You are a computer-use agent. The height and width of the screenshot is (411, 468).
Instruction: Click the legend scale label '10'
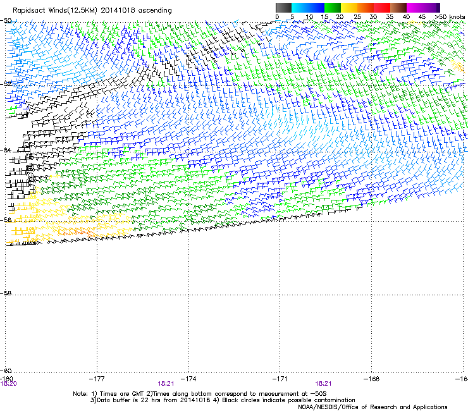click(309, 17)
